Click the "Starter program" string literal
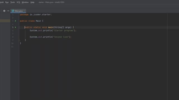 pyautogui.click(x=63, y=31)
